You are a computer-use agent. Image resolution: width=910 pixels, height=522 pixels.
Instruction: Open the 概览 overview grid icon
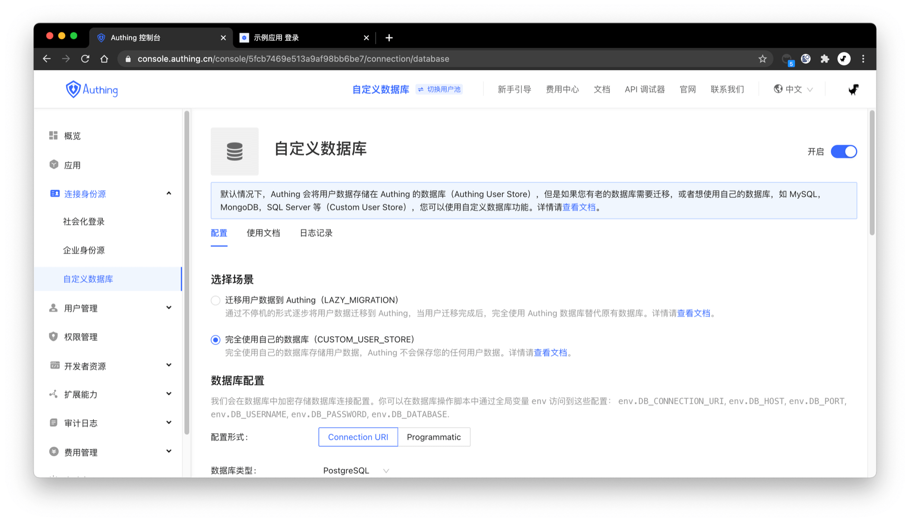click(x=54, y=136)
